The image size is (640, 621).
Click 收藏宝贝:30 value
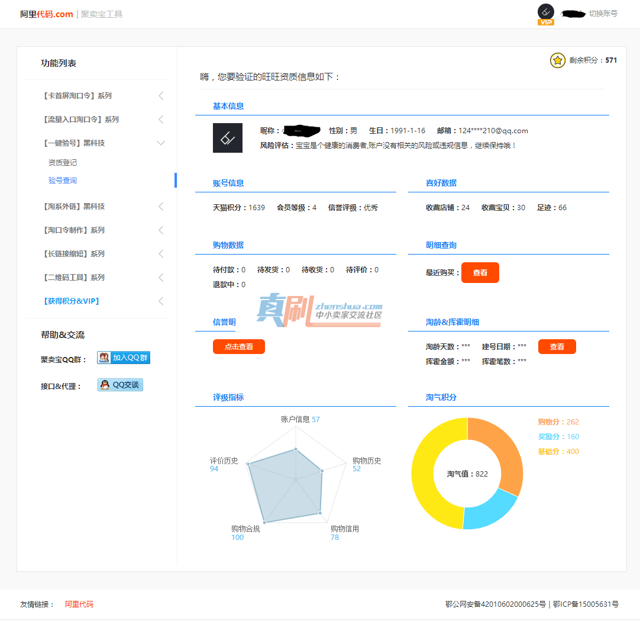pos(503,208)
